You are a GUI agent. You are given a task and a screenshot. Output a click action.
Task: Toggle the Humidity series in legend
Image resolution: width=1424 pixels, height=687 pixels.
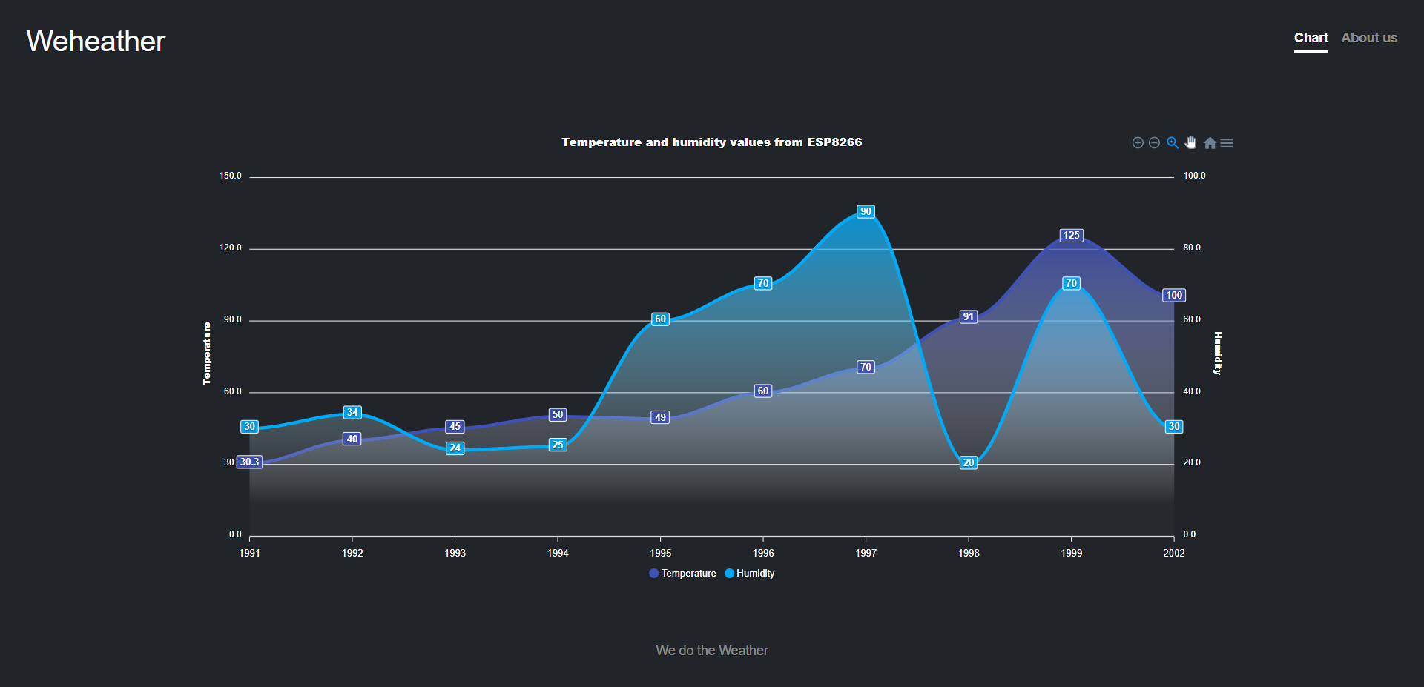click(755, 574)
